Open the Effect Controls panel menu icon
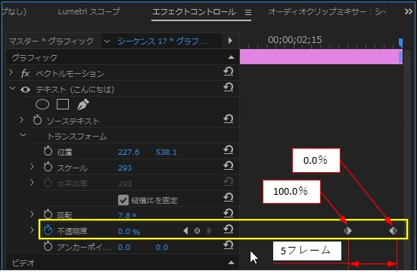 (248, 12)
